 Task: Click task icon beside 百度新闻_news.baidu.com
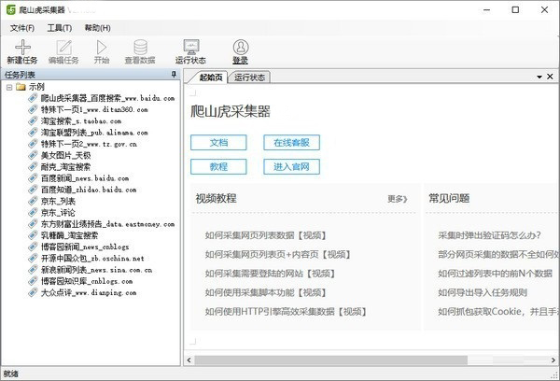(x=33, y=178)
